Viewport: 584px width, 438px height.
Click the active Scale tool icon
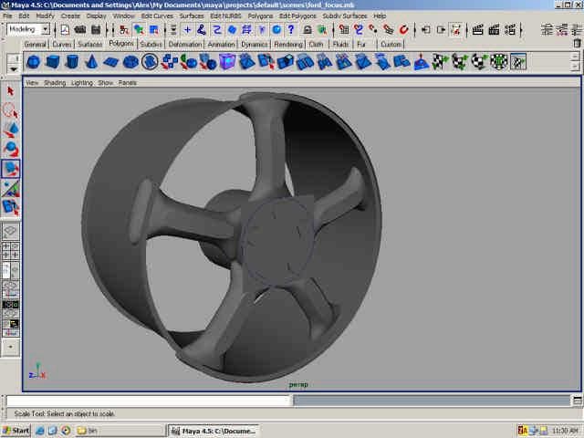point(11,169)
